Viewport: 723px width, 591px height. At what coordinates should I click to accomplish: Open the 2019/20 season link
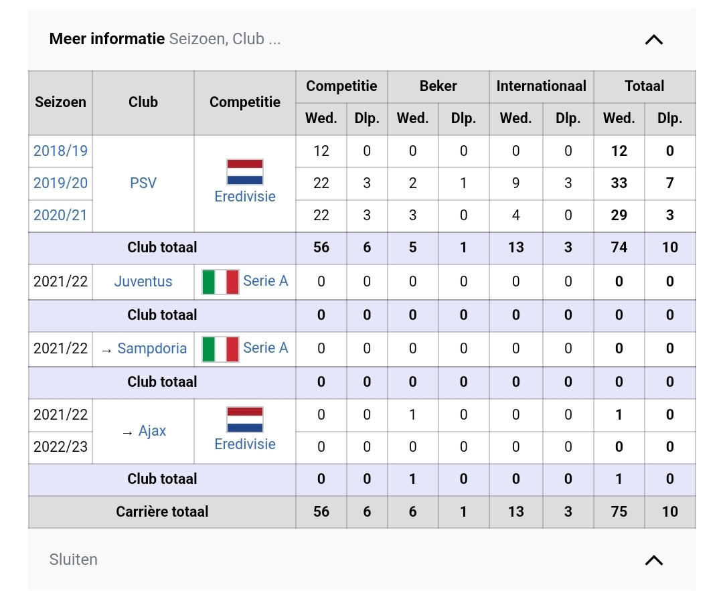pos(60,183)
